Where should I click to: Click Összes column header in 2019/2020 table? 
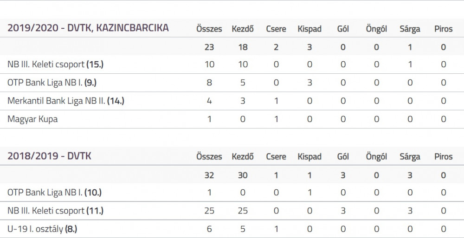point(209,29)
